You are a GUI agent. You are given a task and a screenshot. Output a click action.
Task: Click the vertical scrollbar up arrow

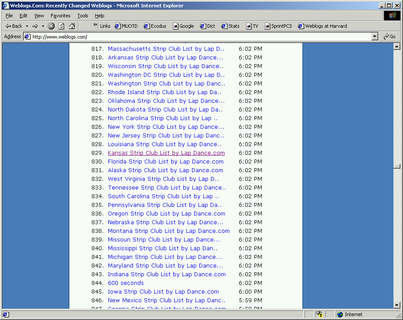pyautogui.click(x=396, y=46)
